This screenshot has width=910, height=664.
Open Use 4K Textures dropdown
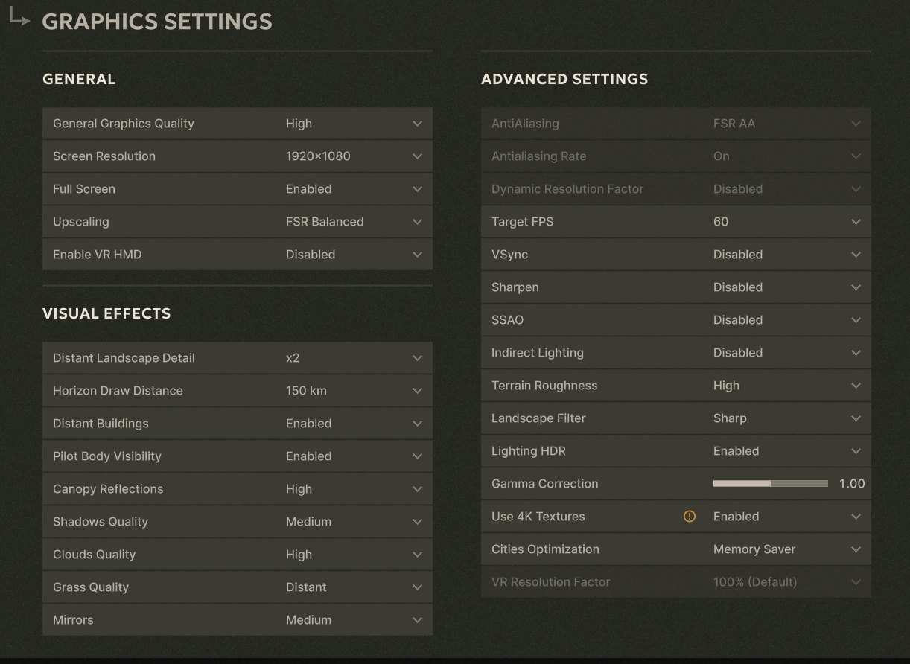click(x=676, y=517)
